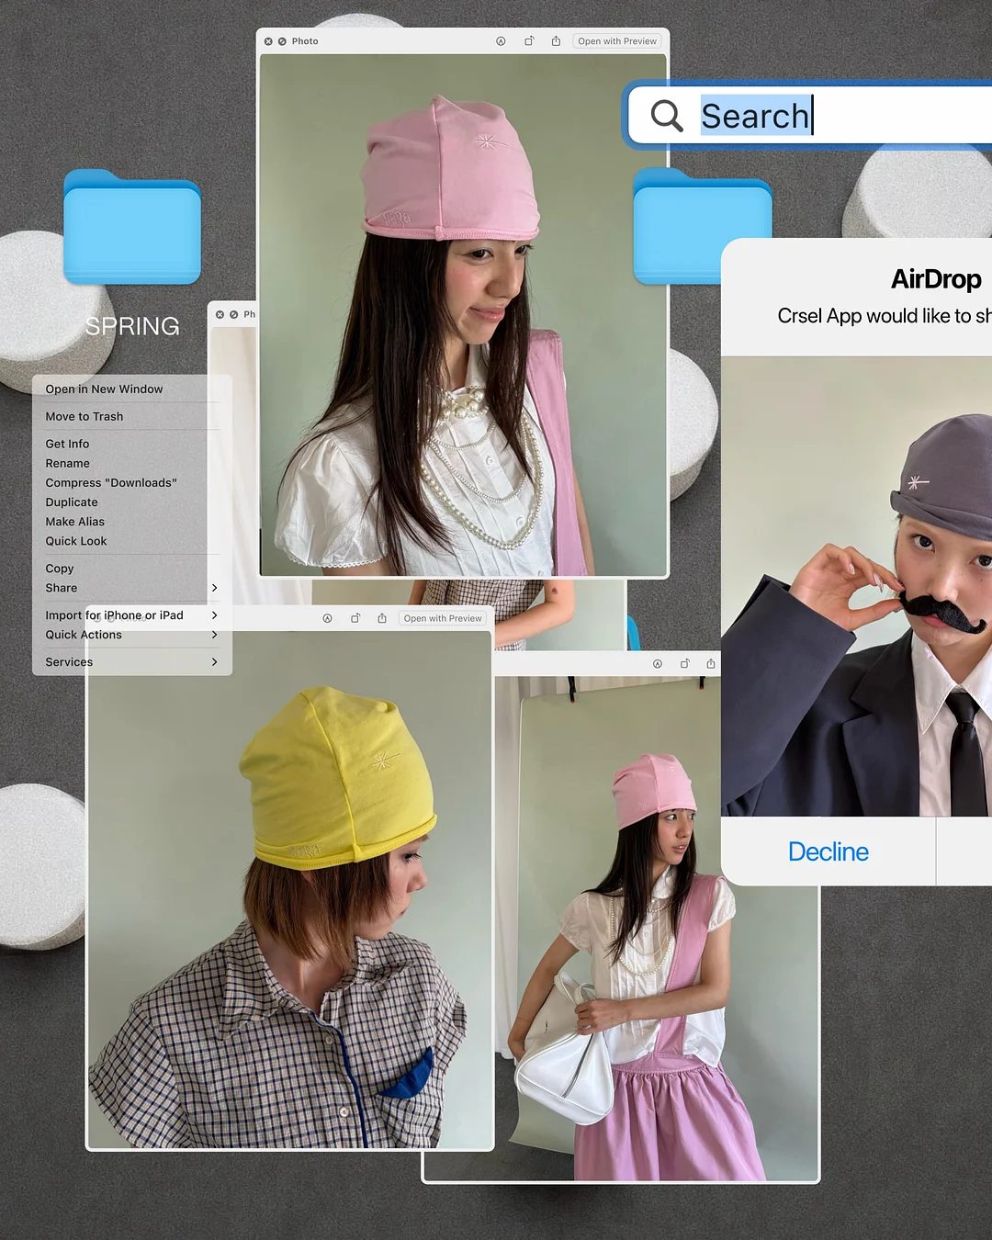
Task: Expand the Share submenu arrow
Action: [215, 588]
